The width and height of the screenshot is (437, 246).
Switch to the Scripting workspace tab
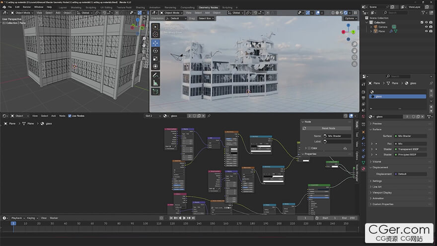click(227, 7)
